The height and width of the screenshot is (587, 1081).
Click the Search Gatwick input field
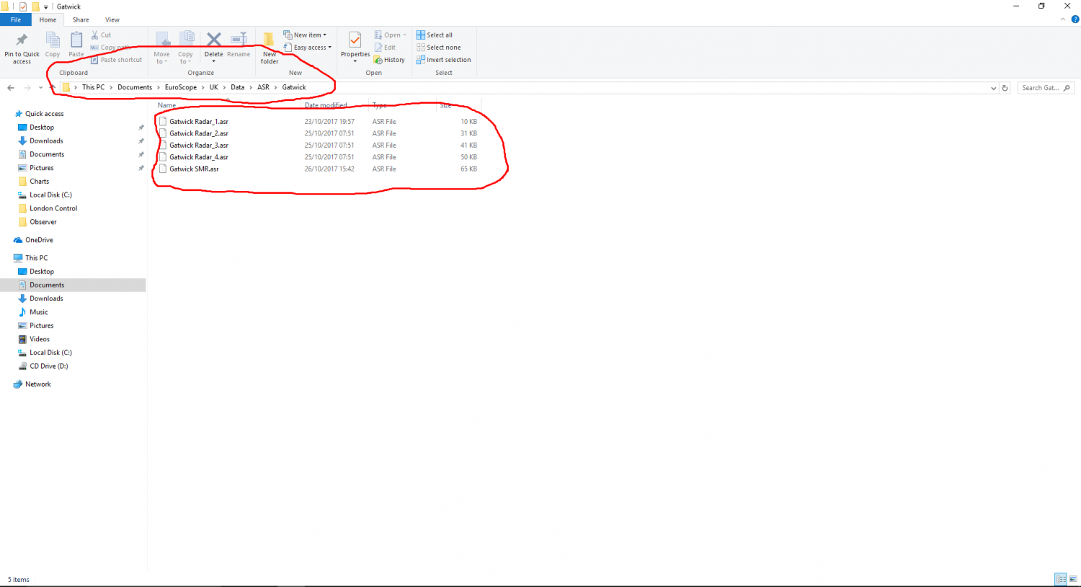(1040, 88)
